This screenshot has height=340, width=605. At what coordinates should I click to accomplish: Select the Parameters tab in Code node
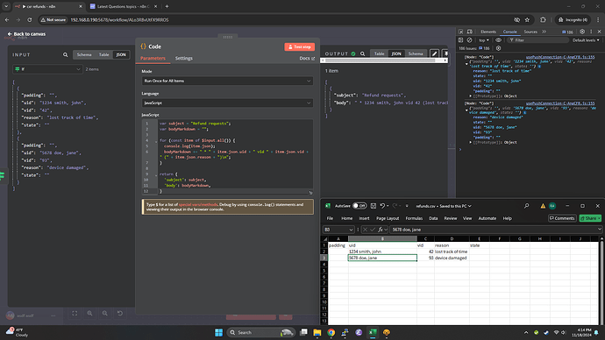[153, 58]
